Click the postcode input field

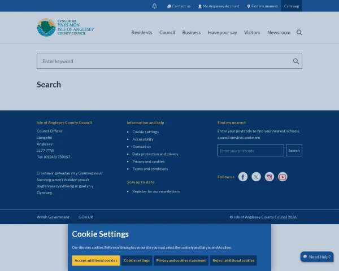point(250,151)
